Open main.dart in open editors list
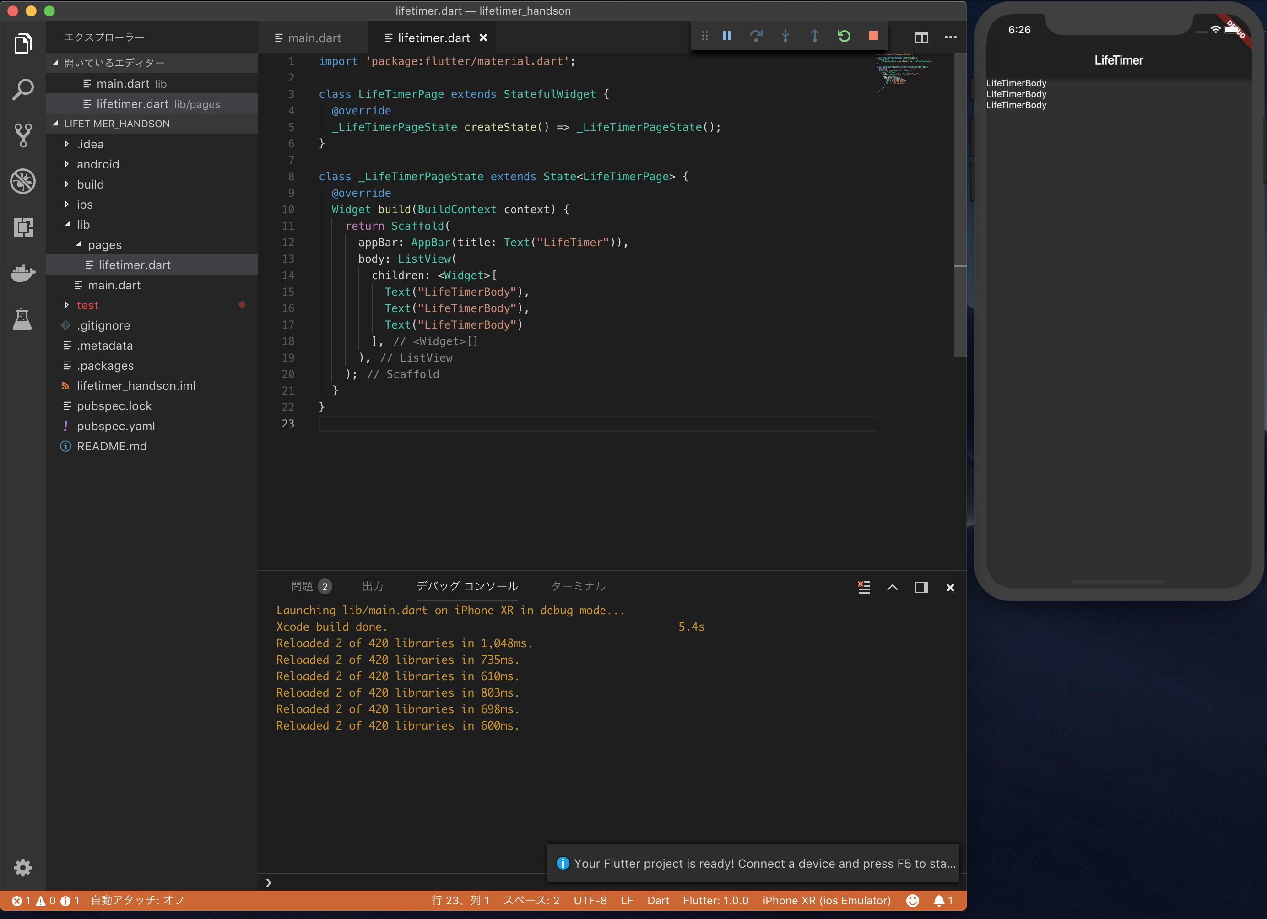The image size is (1267, 919). coord(152,84)
